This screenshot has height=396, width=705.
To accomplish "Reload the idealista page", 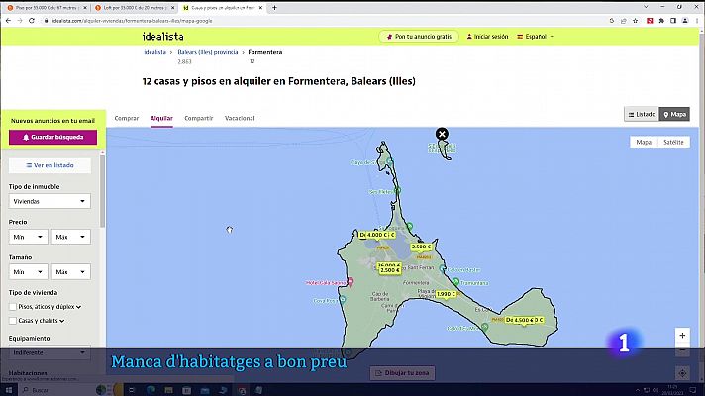I will click(x=32, y=21).
